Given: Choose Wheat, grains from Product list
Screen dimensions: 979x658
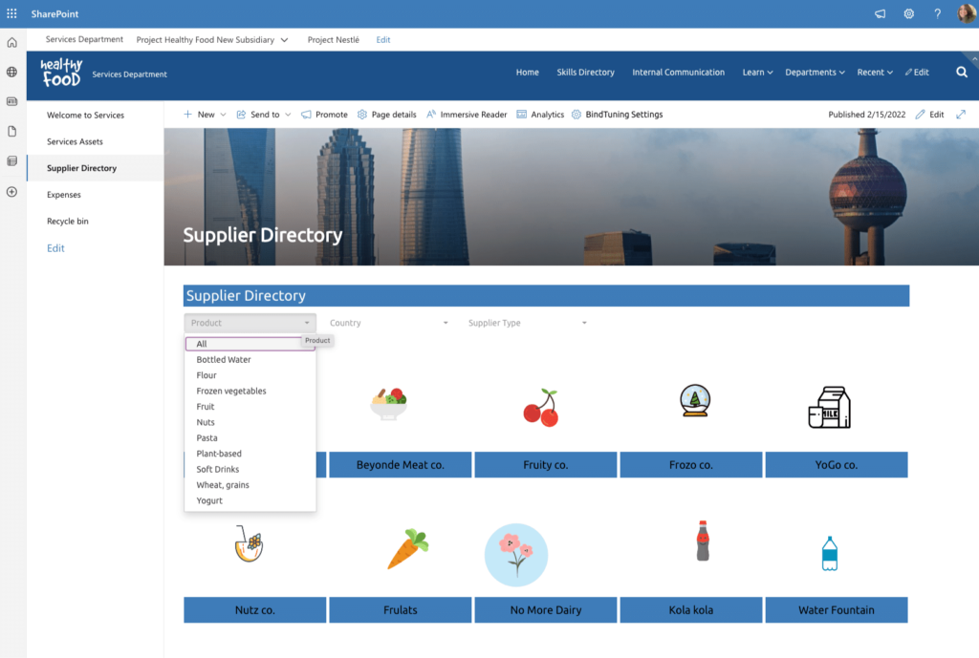Looking at the screenshot, I should click(250, 484).
